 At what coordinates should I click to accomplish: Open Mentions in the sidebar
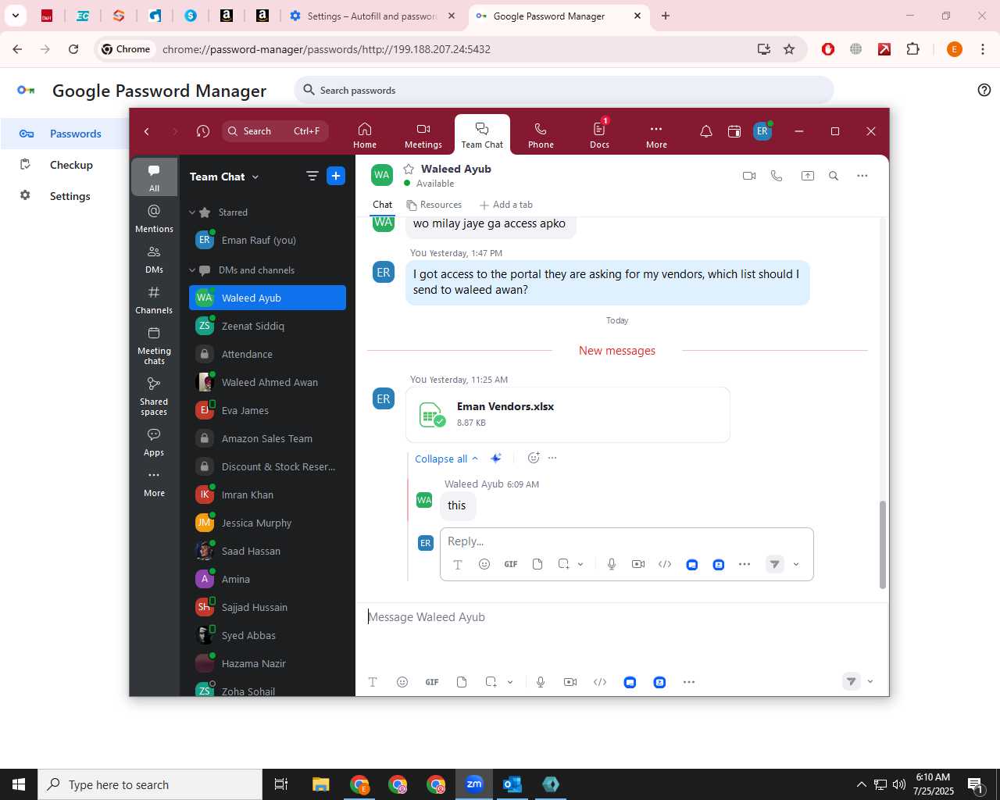point(154,219)
